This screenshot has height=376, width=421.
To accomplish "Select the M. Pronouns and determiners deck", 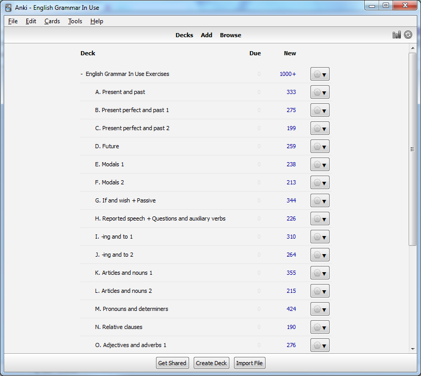I will [x=132, y=309].
